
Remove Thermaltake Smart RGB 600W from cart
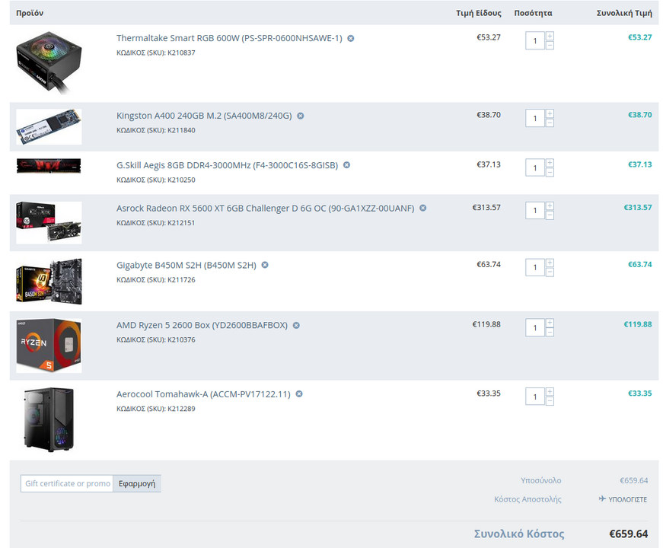pos(350,39)
